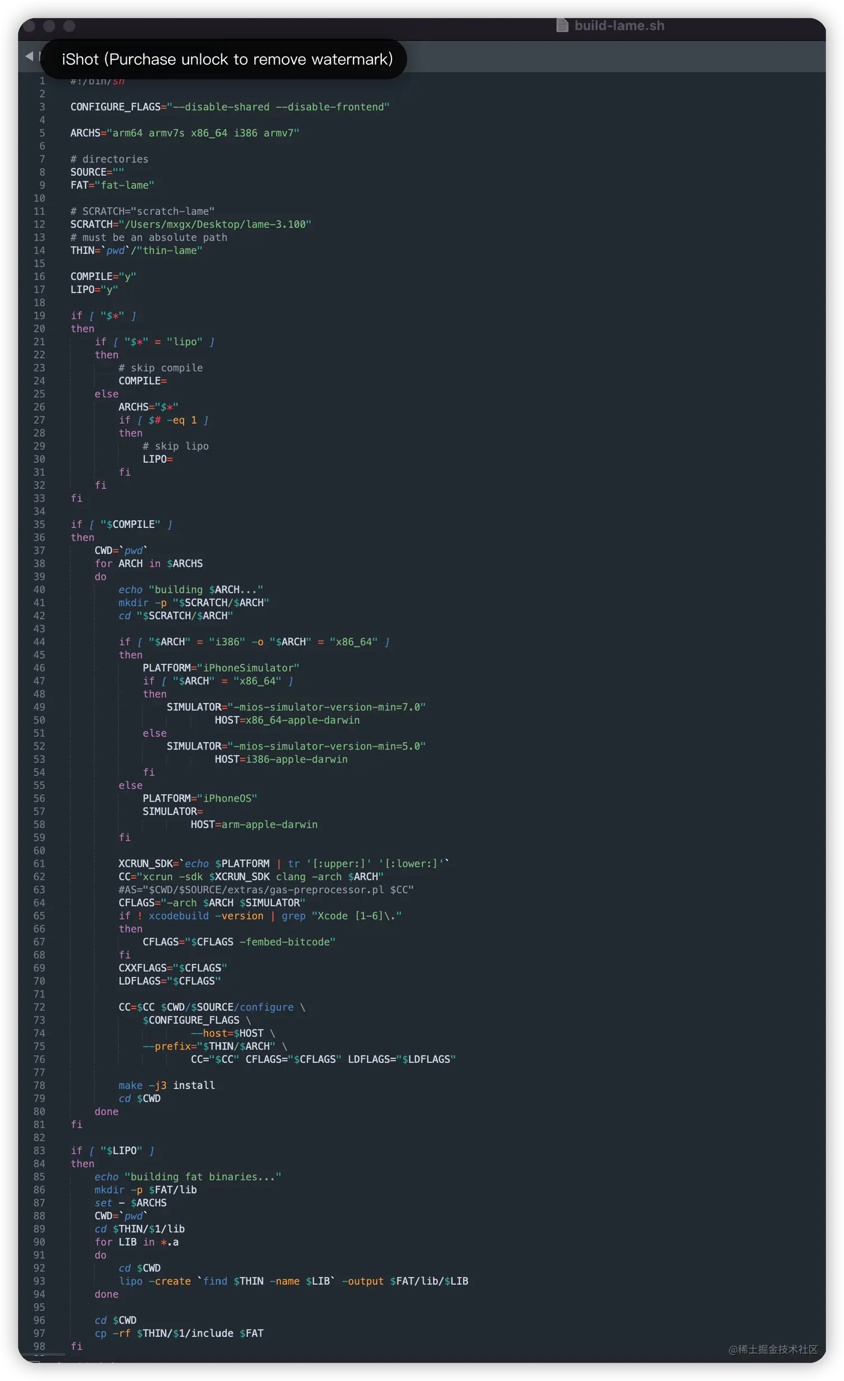This screenshot has height=1381, width=844.
Task: Click the if [ "$*" = "lipo" ] line
Action: click(x=155, y=341)
